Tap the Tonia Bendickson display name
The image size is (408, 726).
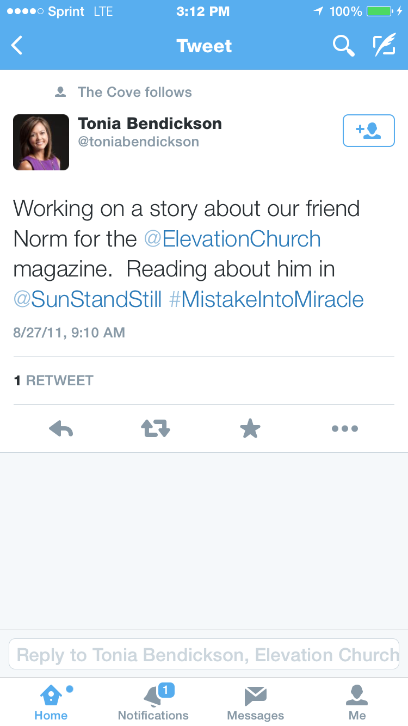pos(150,124)
